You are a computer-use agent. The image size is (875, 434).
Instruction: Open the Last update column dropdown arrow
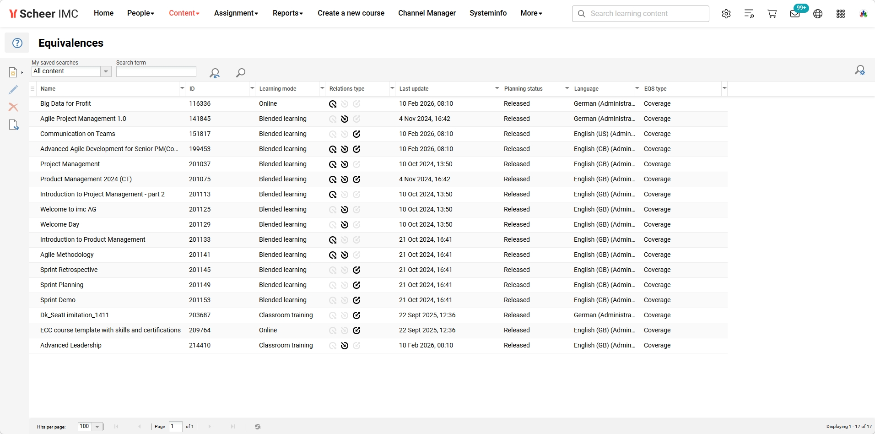(x=497, y=88)
